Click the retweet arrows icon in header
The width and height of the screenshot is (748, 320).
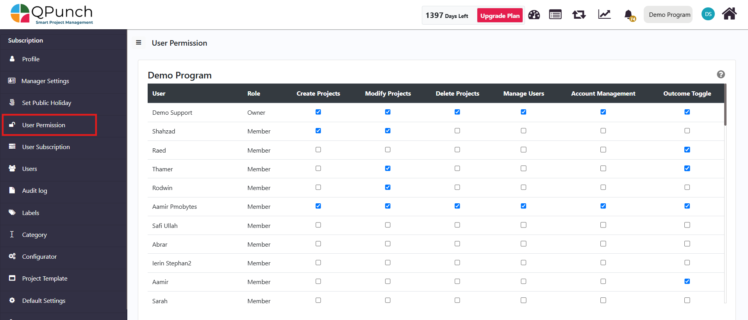coord(579,15)
